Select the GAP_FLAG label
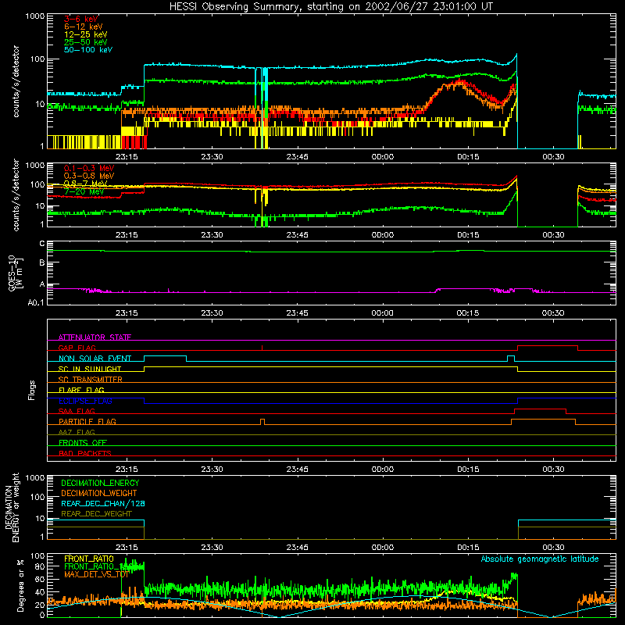The height and width of the screenshot is (625, 625). point(77,348)
